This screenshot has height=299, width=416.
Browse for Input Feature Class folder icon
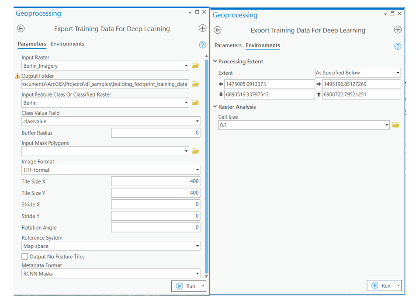tap(195, 103)
